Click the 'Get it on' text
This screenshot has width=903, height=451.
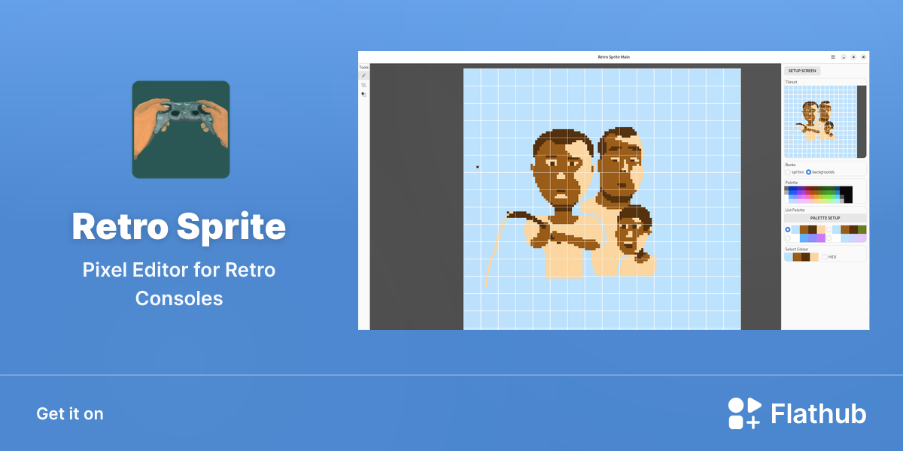(70, 413)
